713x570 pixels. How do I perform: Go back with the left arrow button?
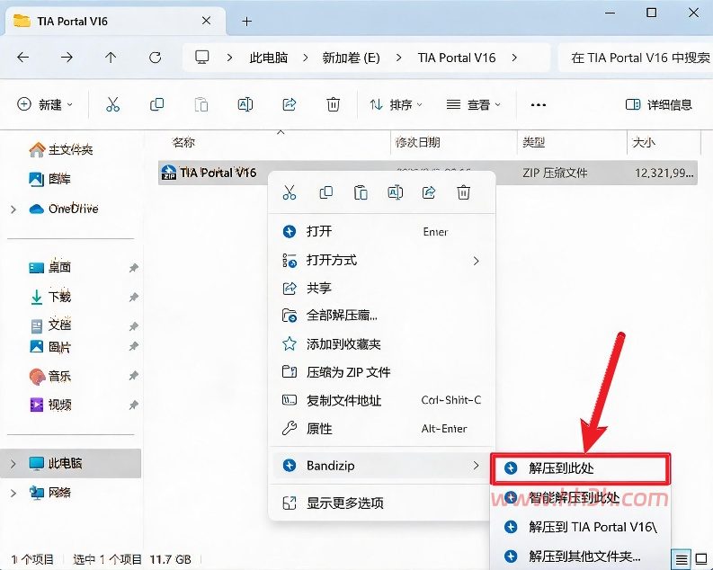click(22, 58)
